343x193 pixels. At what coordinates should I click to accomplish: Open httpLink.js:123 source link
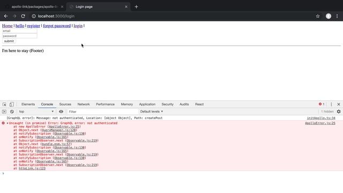[32, 168]
